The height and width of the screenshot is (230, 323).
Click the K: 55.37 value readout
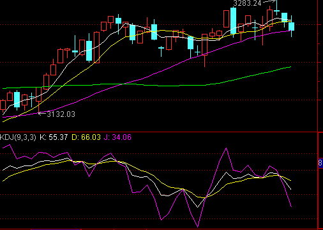pos(54,137)
